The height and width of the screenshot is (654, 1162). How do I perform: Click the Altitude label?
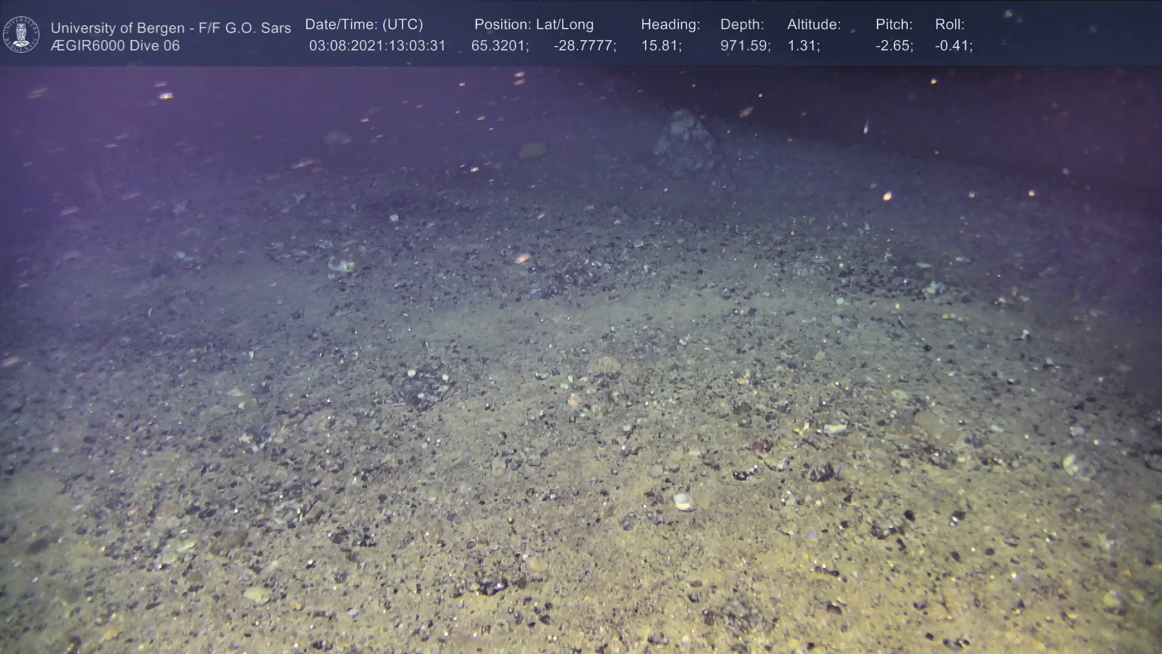pyautogui.click(x=813, y=25)
